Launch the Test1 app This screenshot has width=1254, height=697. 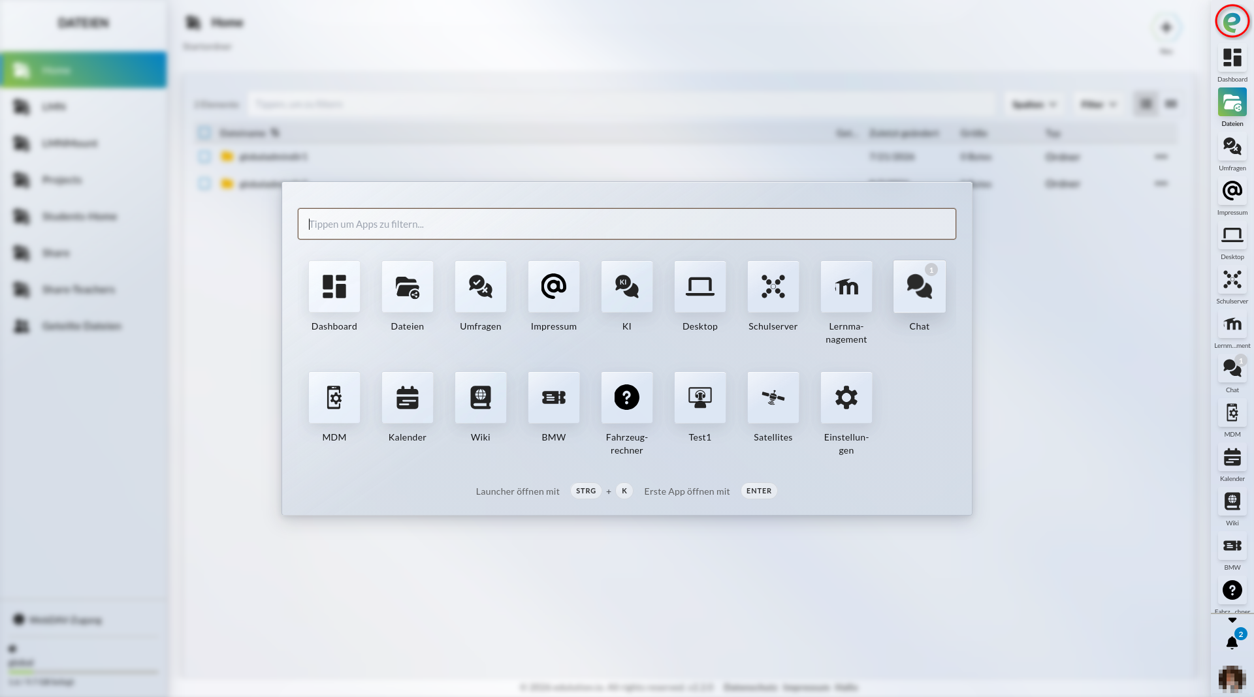(699, 397)
